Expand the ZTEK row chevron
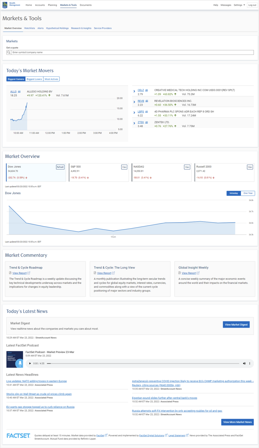 (134, 123)
